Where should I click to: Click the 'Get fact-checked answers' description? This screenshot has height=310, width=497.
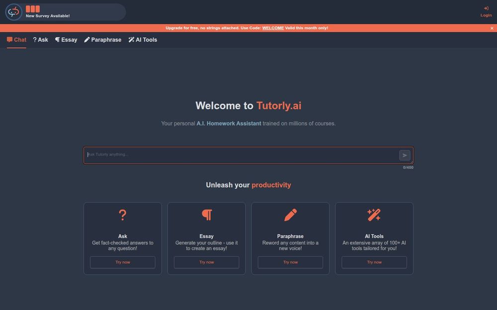click(x=123, y=246)
